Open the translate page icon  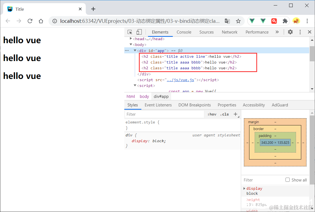click(227, 21)
